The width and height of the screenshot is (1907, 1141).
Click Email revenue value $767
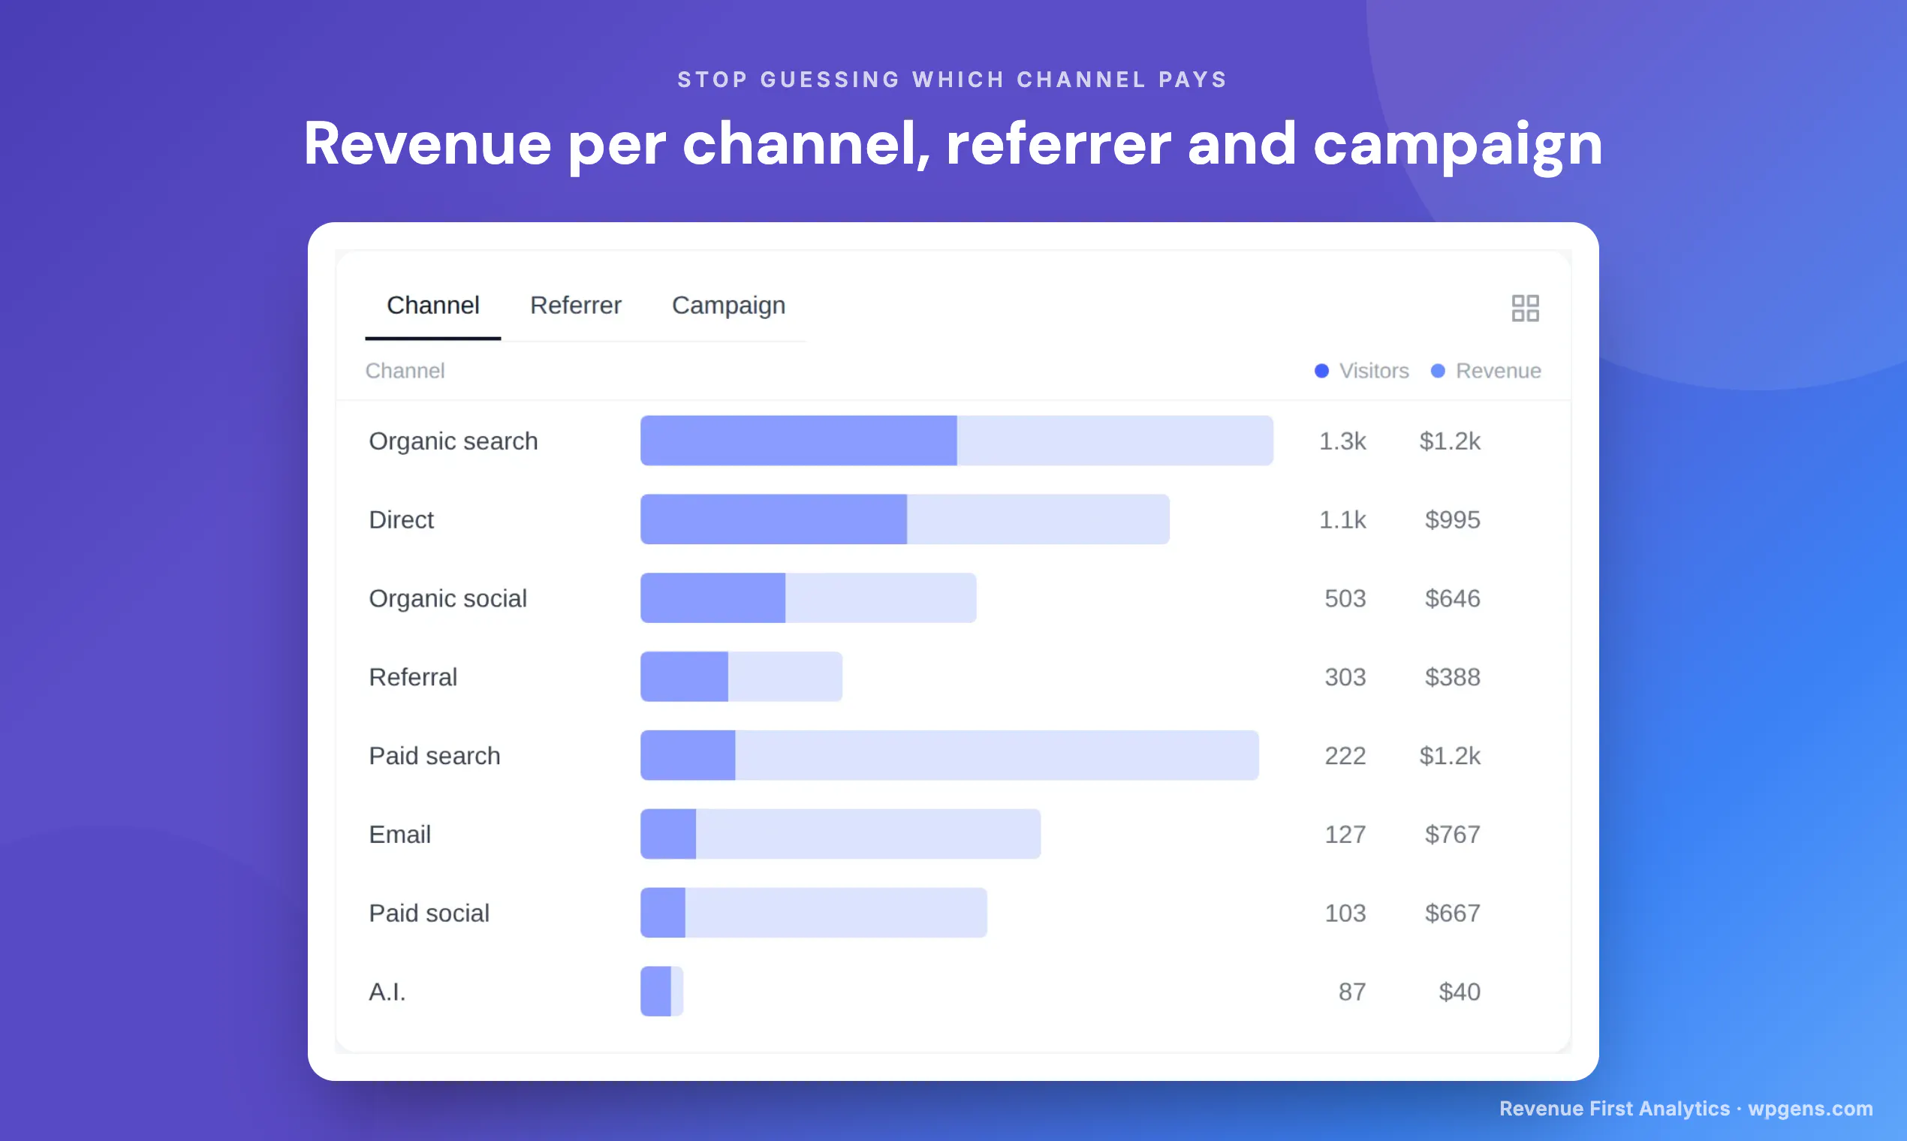tap(1452, 834)
